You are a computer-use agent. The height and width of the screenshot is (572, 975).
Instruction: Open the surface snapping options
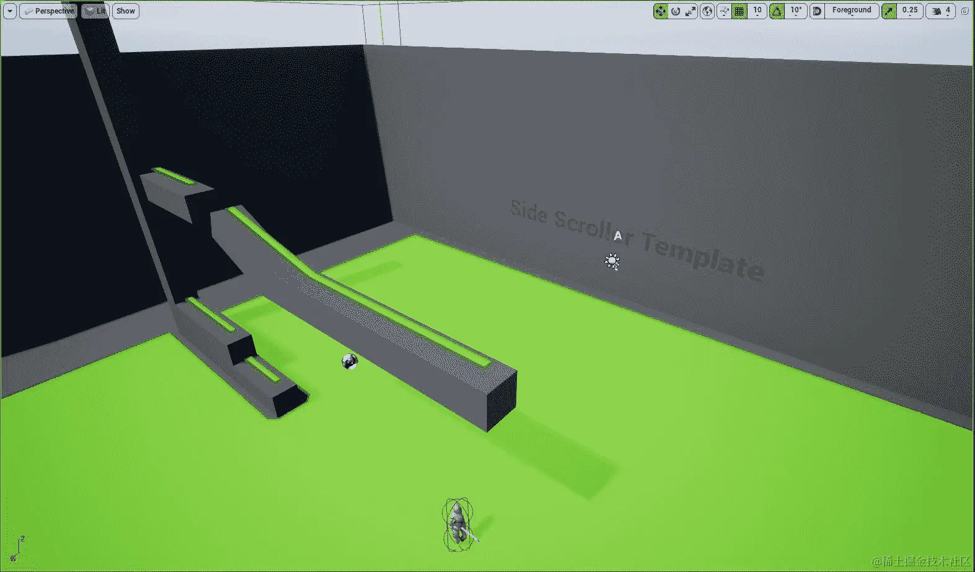click(724, 11)
